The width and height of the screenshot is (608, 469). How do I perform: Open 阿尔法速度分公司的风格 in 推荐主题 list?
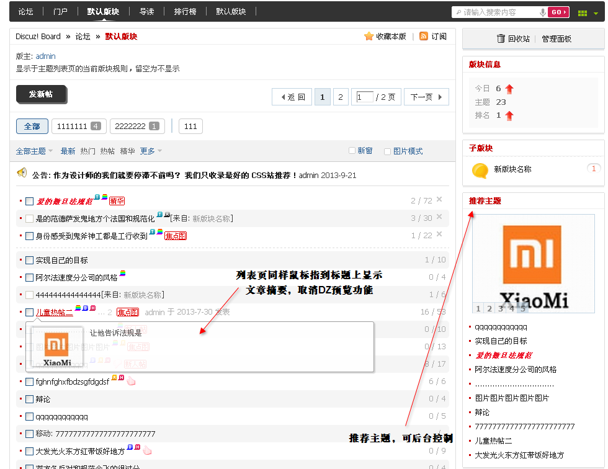[x=516, y=370]
